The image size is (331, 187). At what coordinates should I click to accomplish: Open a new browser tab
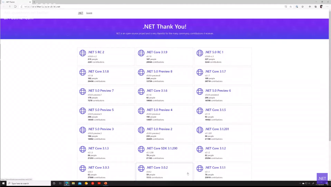pos(34,2)
